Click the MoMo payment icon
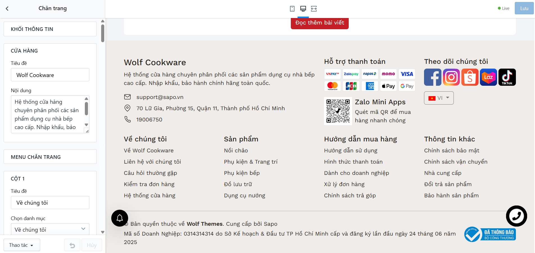Image resolution: width=535 pixels, height=253 pixels. pyautogui.click(x=388, y=74)
